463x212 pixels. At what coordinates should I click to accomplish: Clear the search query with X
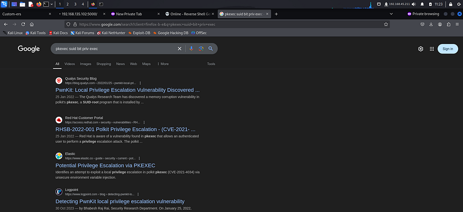(x=179, y=49)
